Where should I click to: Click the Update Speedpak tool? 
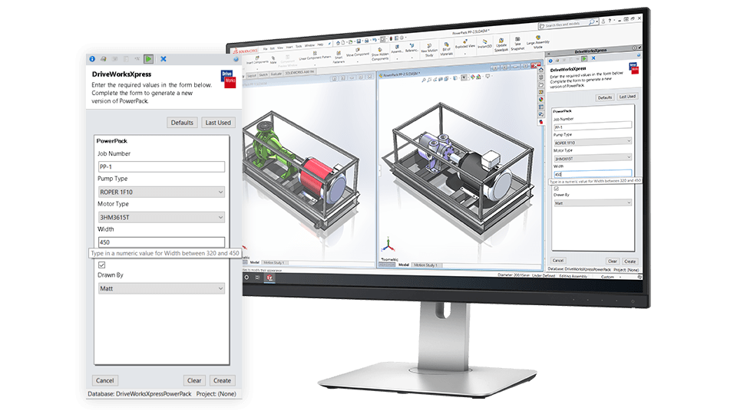501,44
